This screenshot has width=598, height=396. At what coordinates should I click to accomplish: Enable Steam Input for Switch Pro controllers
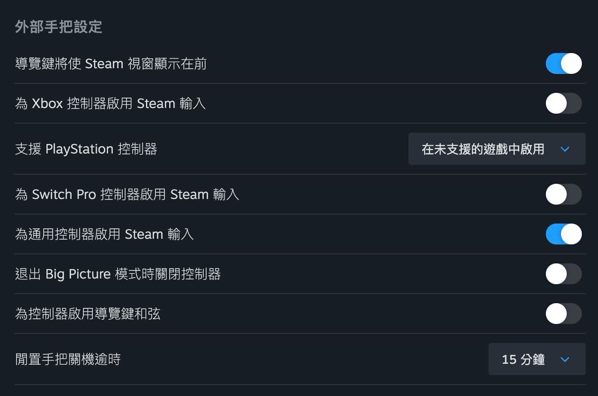pos(564,194)
